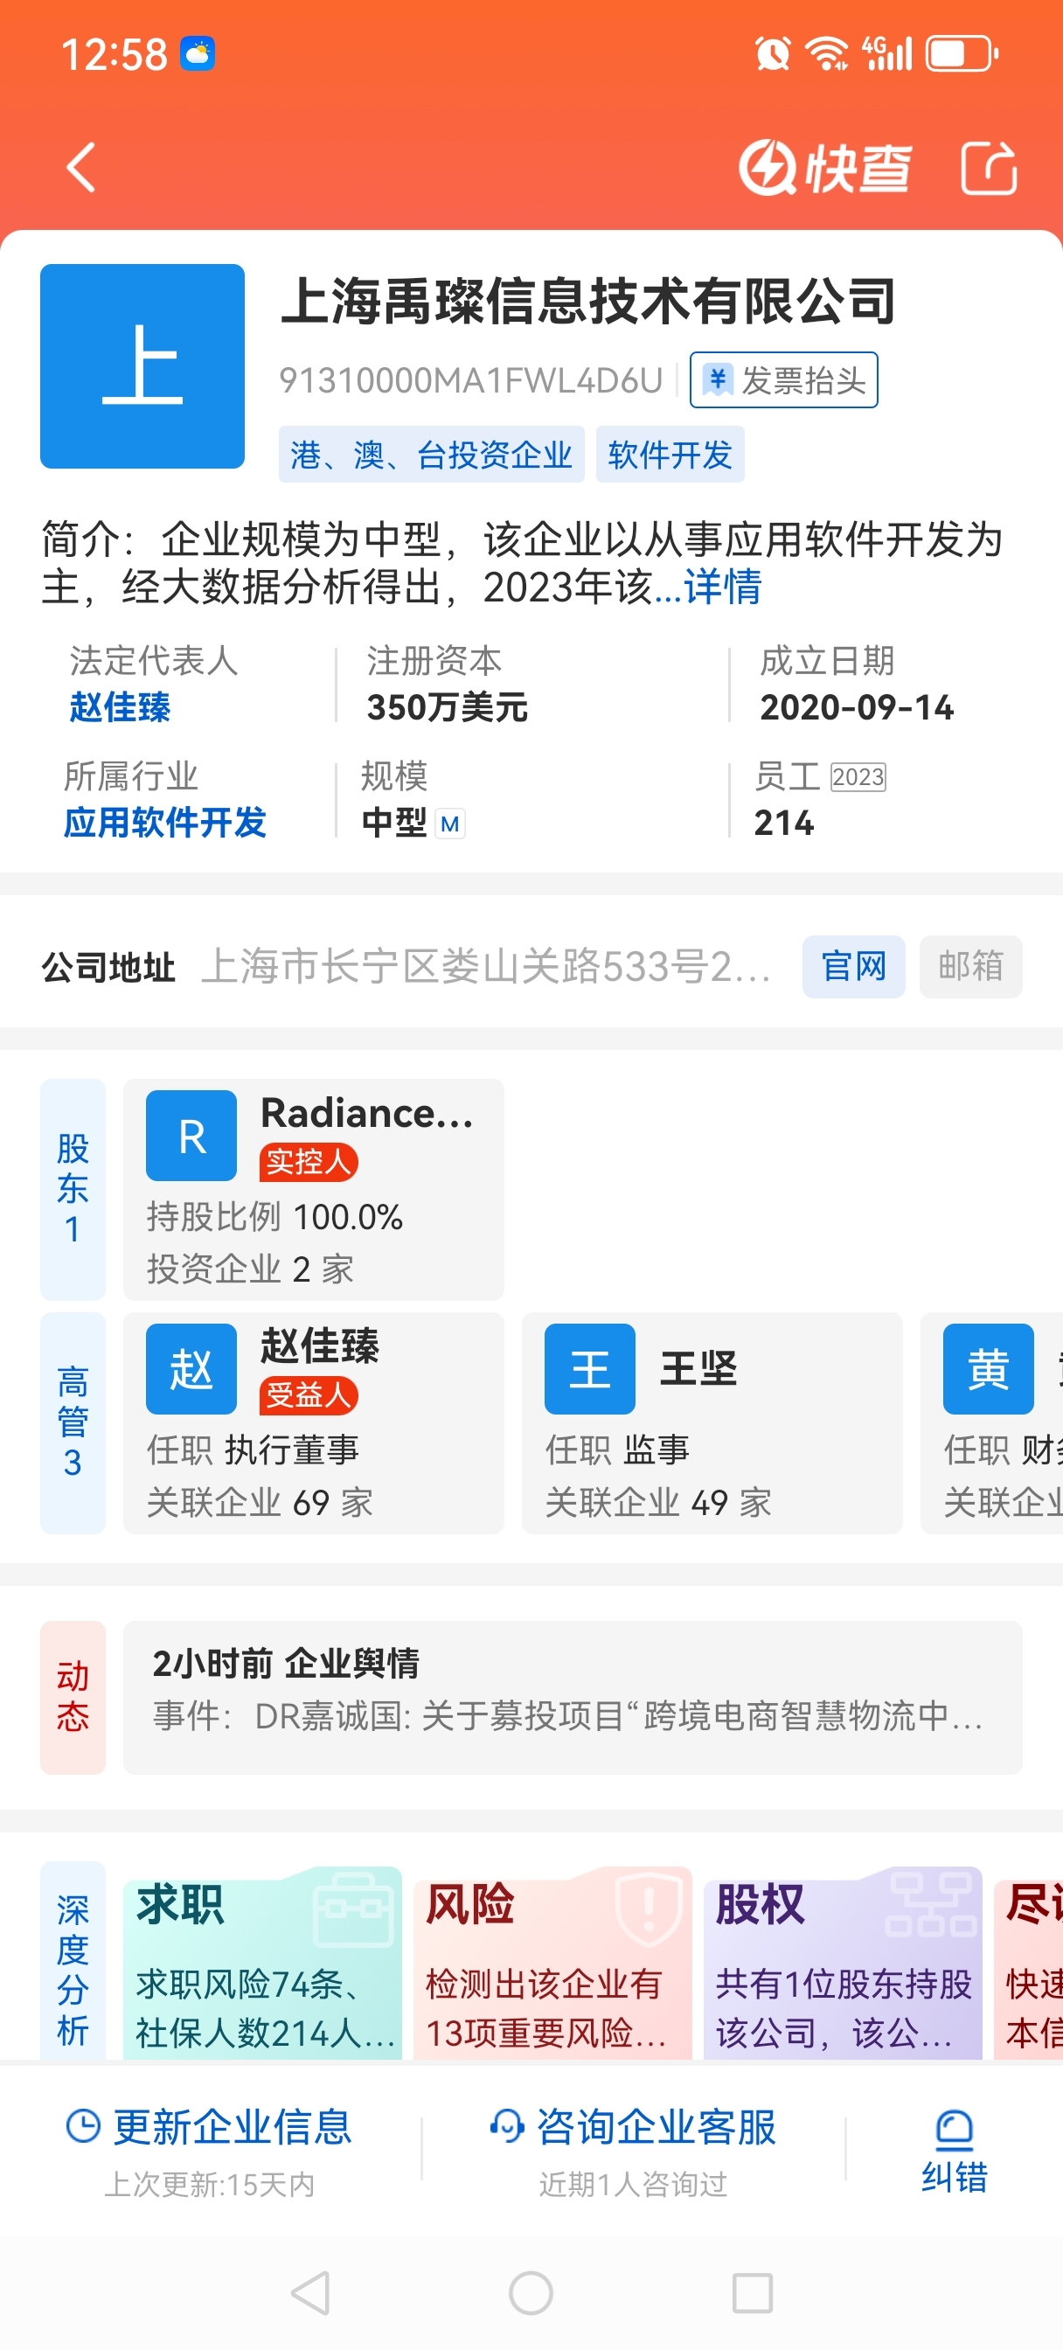1063x2350 pixels.
Task: Open the 深度分析 side tab
Action: tap(73, 1959)
